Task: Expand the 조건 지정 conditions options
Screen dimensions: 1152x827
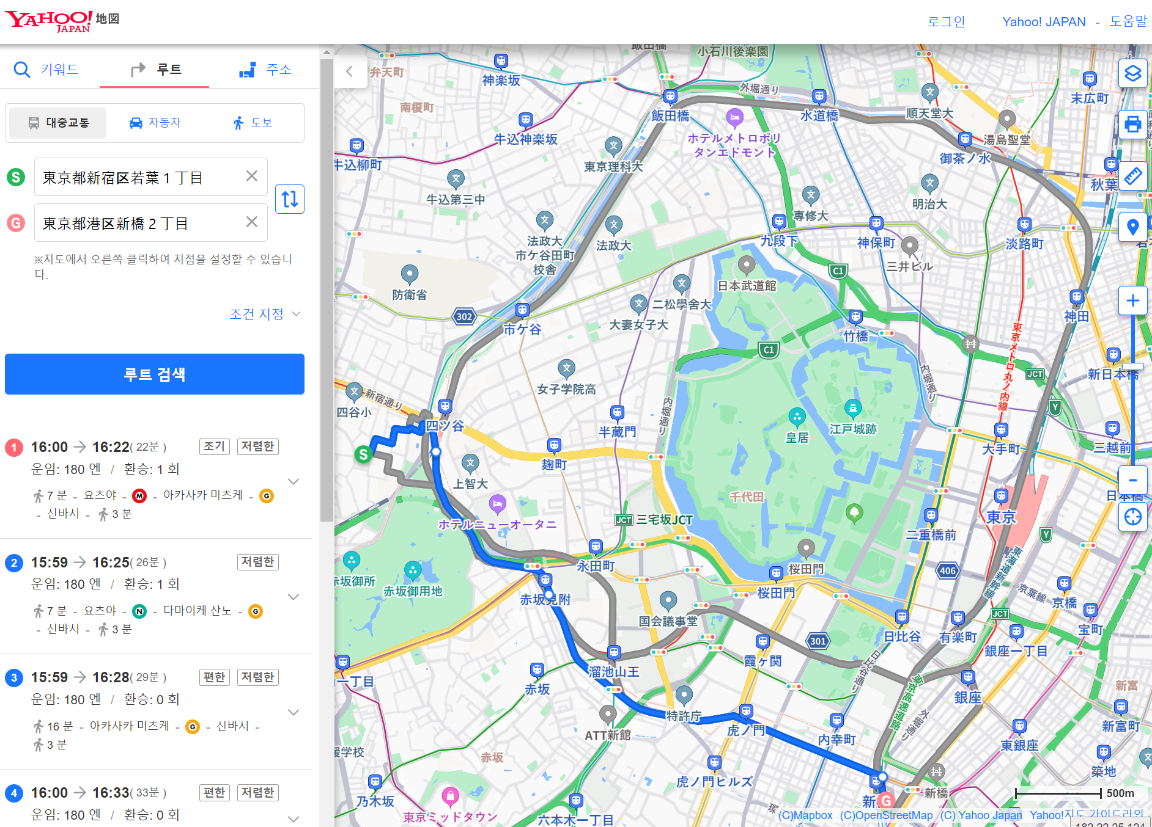Action: (265, 314)
